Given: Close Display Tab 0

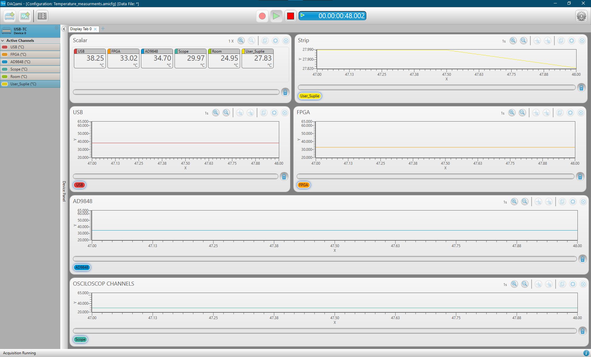Looking at the screenshot, I should (95, 29).
